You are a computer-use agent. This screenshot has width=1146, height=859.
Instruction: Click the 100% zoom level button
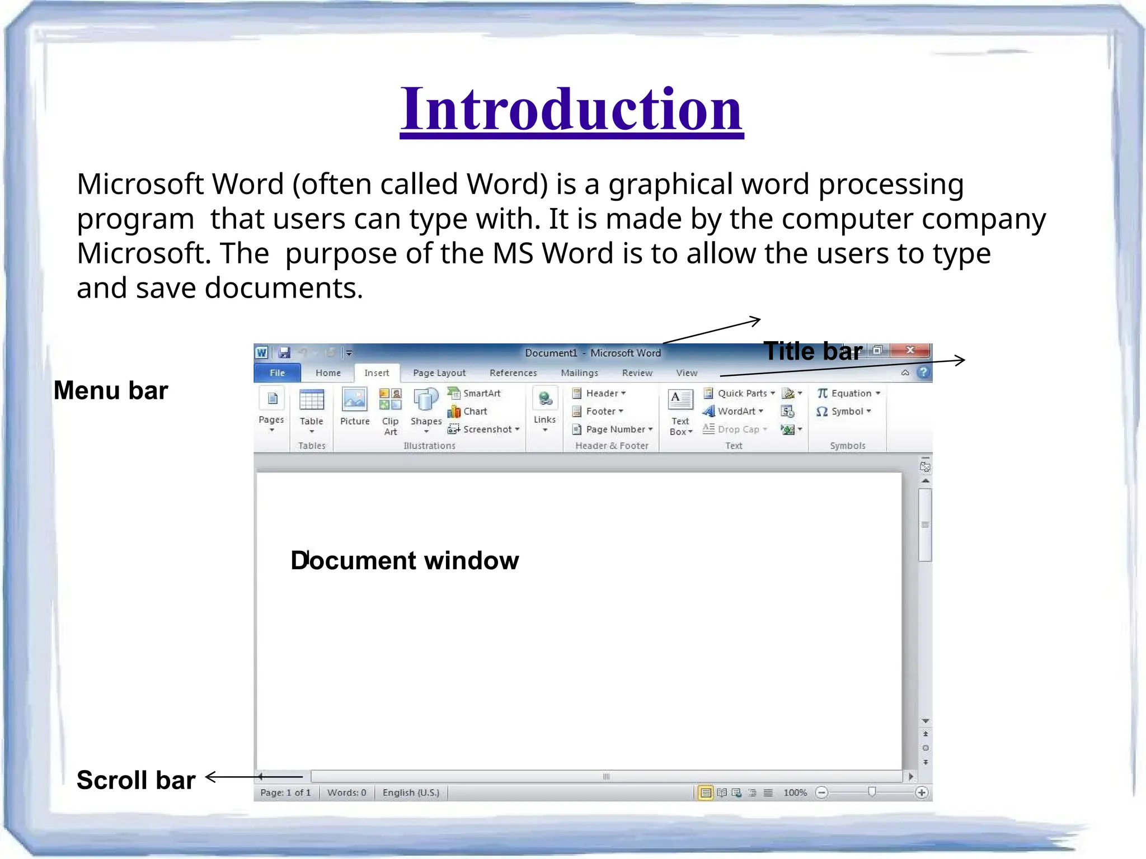795,792
